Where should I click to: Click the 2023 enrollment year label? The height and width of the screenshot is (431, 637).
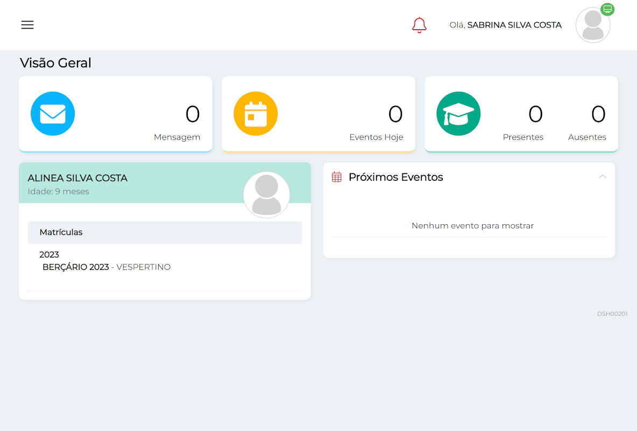[49, 254]
